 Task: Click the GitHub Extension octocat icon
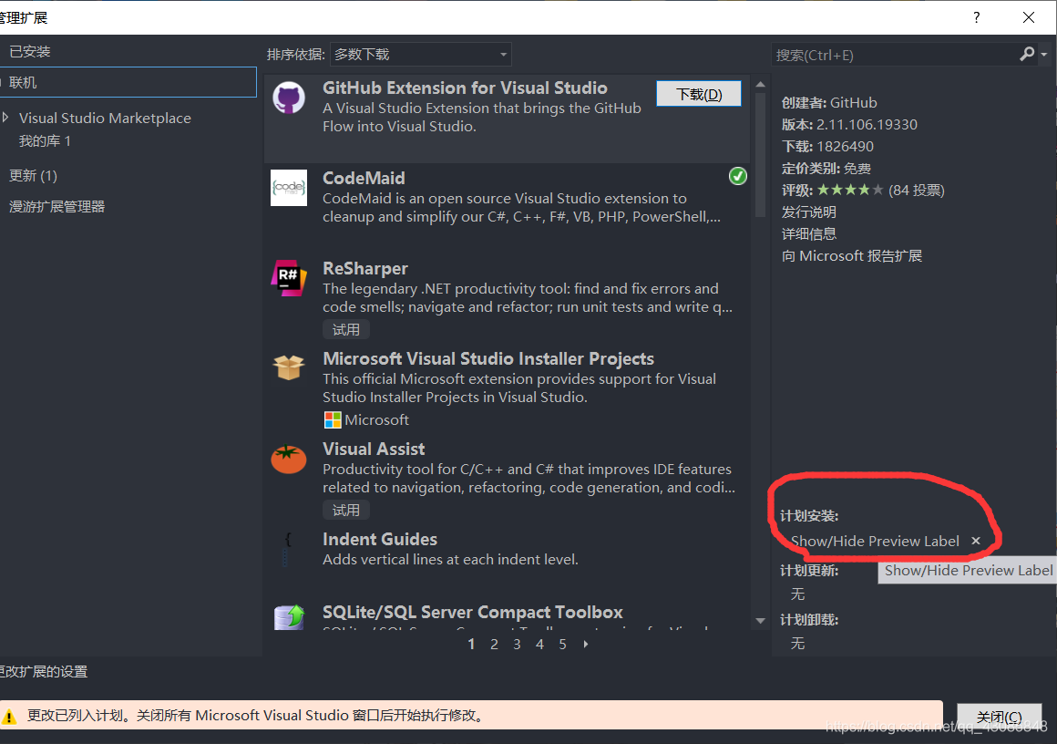point(289,98)
